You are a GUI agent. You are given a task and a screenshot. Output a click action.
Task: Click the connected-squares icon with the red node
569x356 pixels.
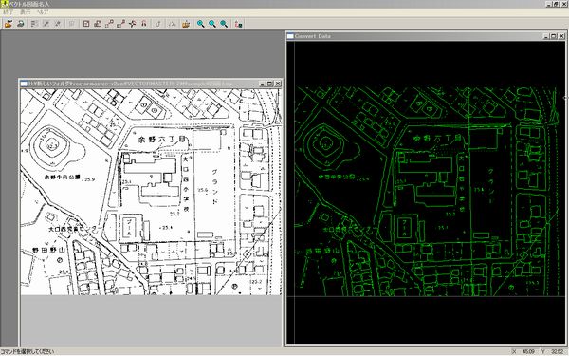[120, 24]
